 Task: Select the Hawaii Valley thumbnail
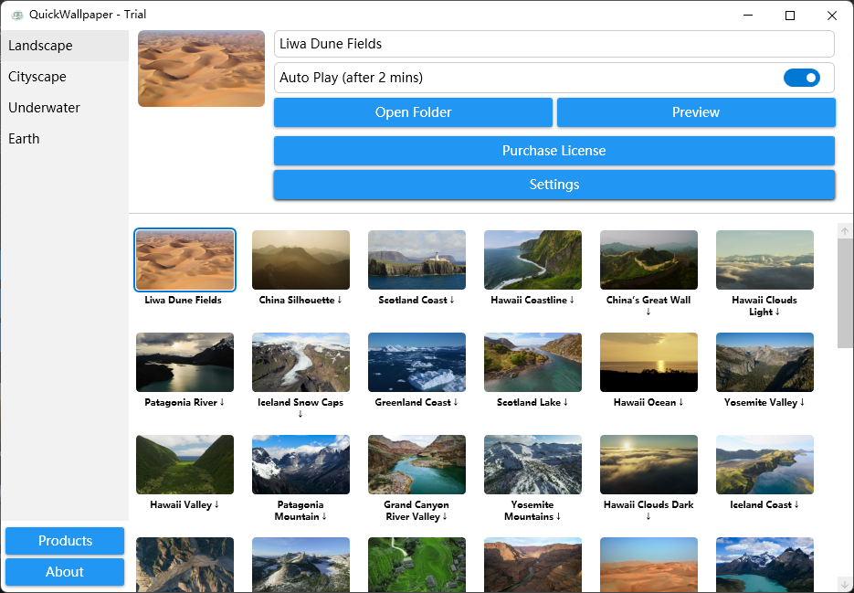(x=185, y=465)
